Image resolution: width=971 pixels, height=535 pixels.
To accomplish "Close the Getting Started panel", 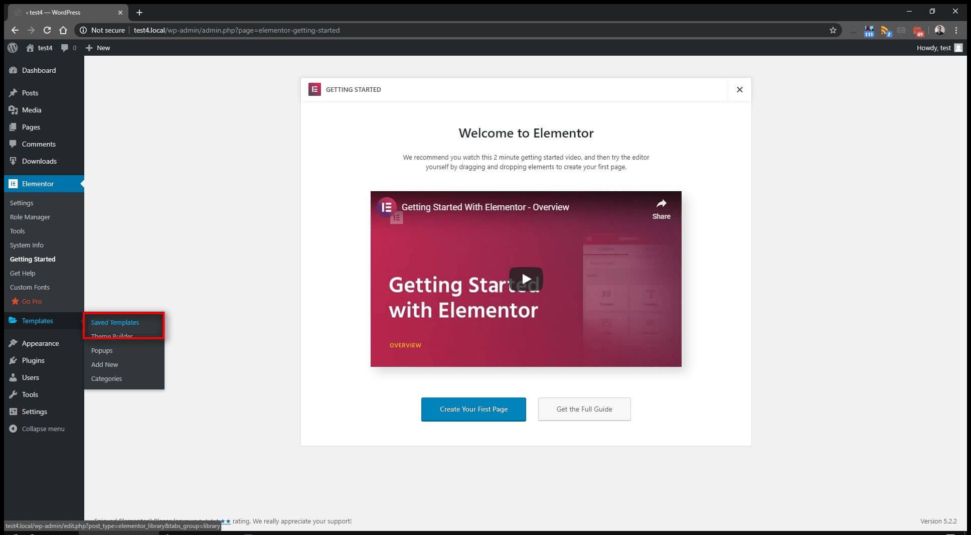I will click(x=739, y=89).
